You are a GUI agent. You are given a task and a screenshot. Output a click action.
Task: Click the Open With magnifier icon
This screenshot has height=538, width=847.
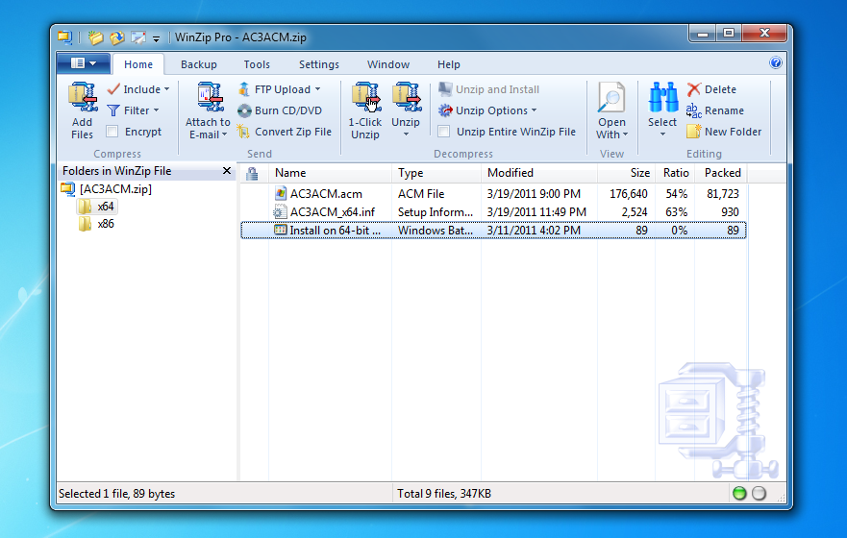[x=611, y=97]
